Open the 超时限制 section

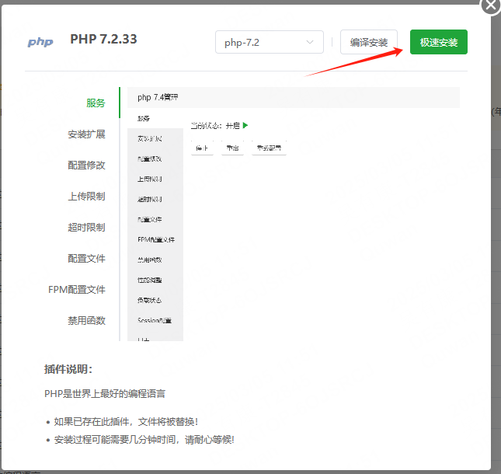point(86,227)
